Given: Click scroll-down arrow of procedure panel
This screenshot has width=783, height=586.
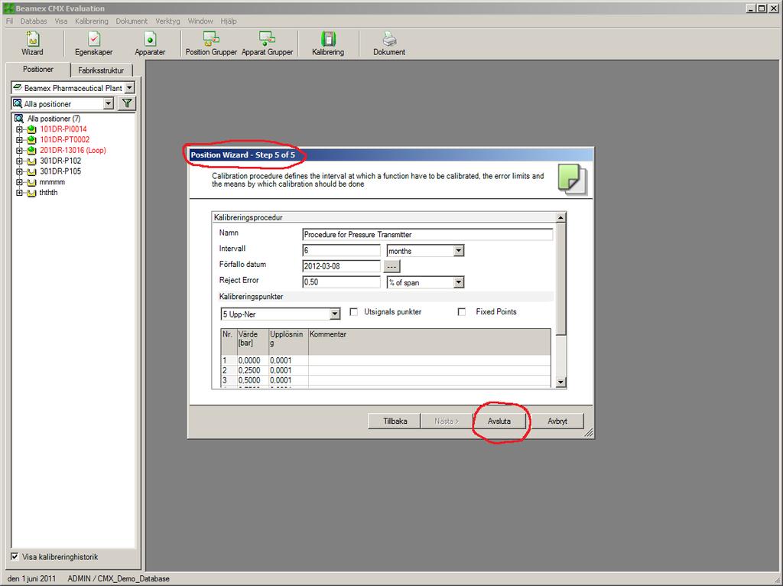Looking at the screenshot, I should [560, 383].
